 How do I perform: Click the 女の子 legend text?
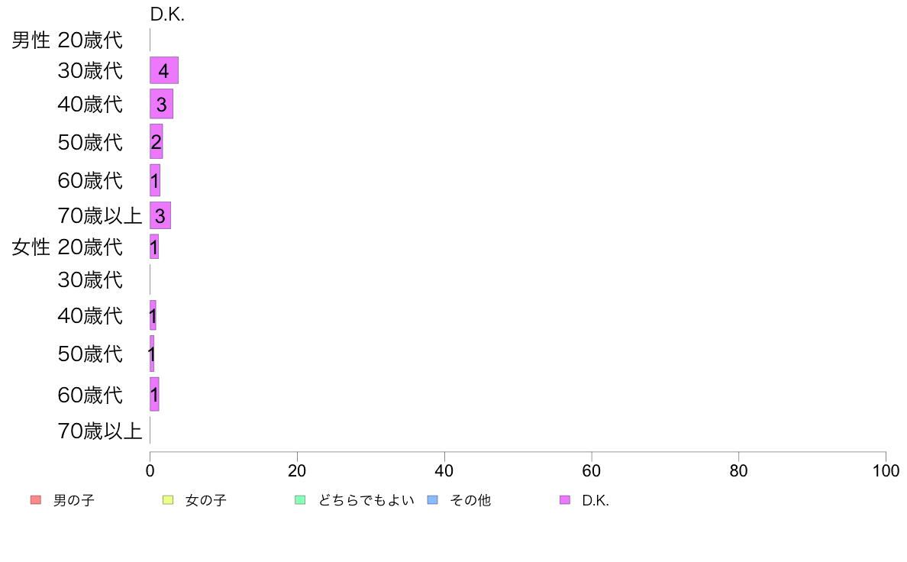(206, 500)
